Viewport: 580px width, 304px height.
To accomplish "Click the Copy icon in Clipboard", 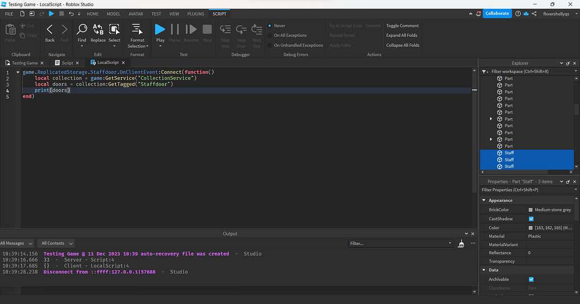I will [x=22, y=35].
